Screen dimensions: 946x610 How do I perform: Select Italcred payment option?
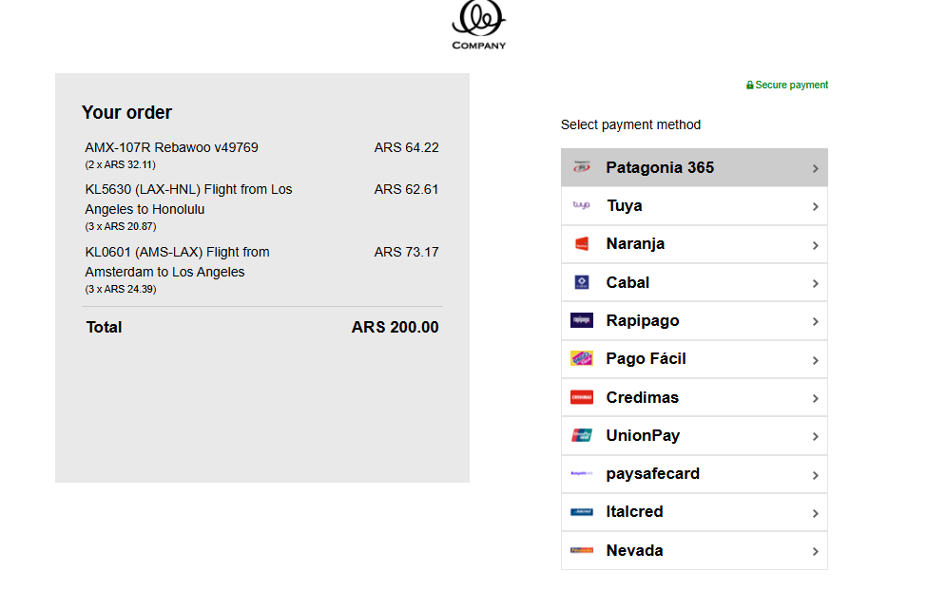pyautogui.click(x=694, y=512)
